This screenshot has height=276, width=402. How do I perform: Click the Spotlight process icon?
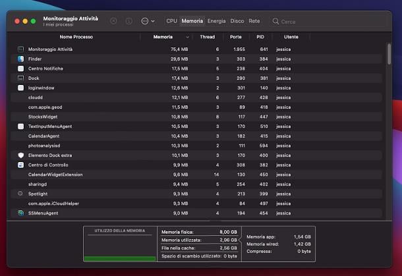[20, 194]
